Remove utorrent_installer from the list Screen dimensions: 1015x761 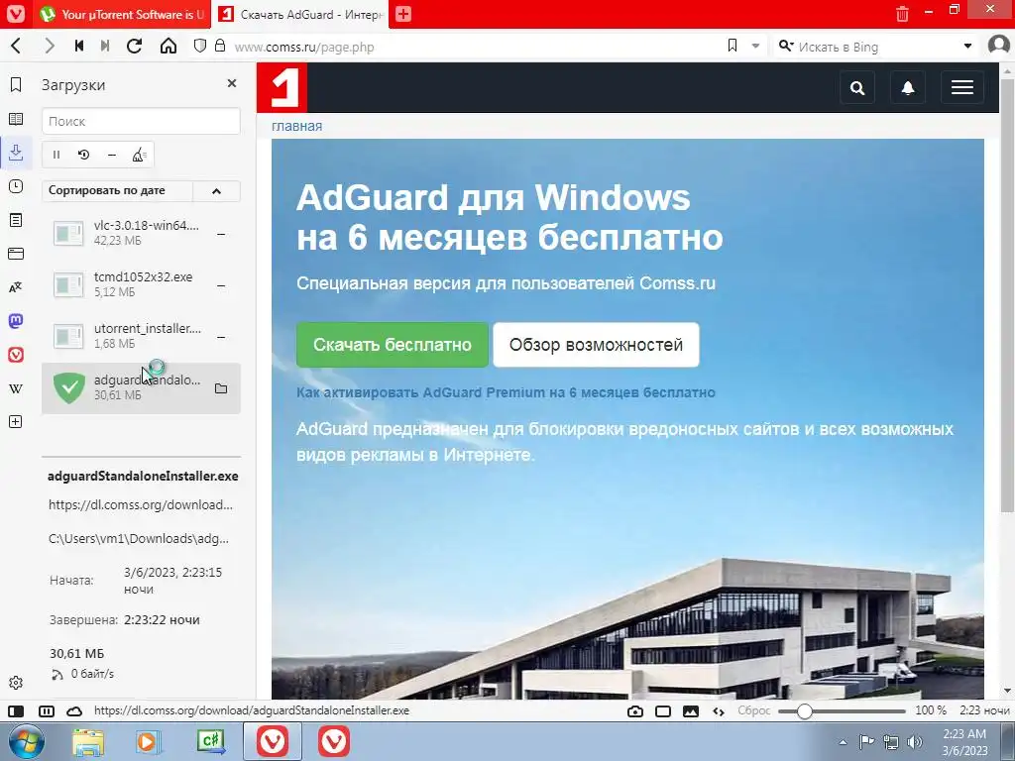pyautogui.click(x=221, y=337)
